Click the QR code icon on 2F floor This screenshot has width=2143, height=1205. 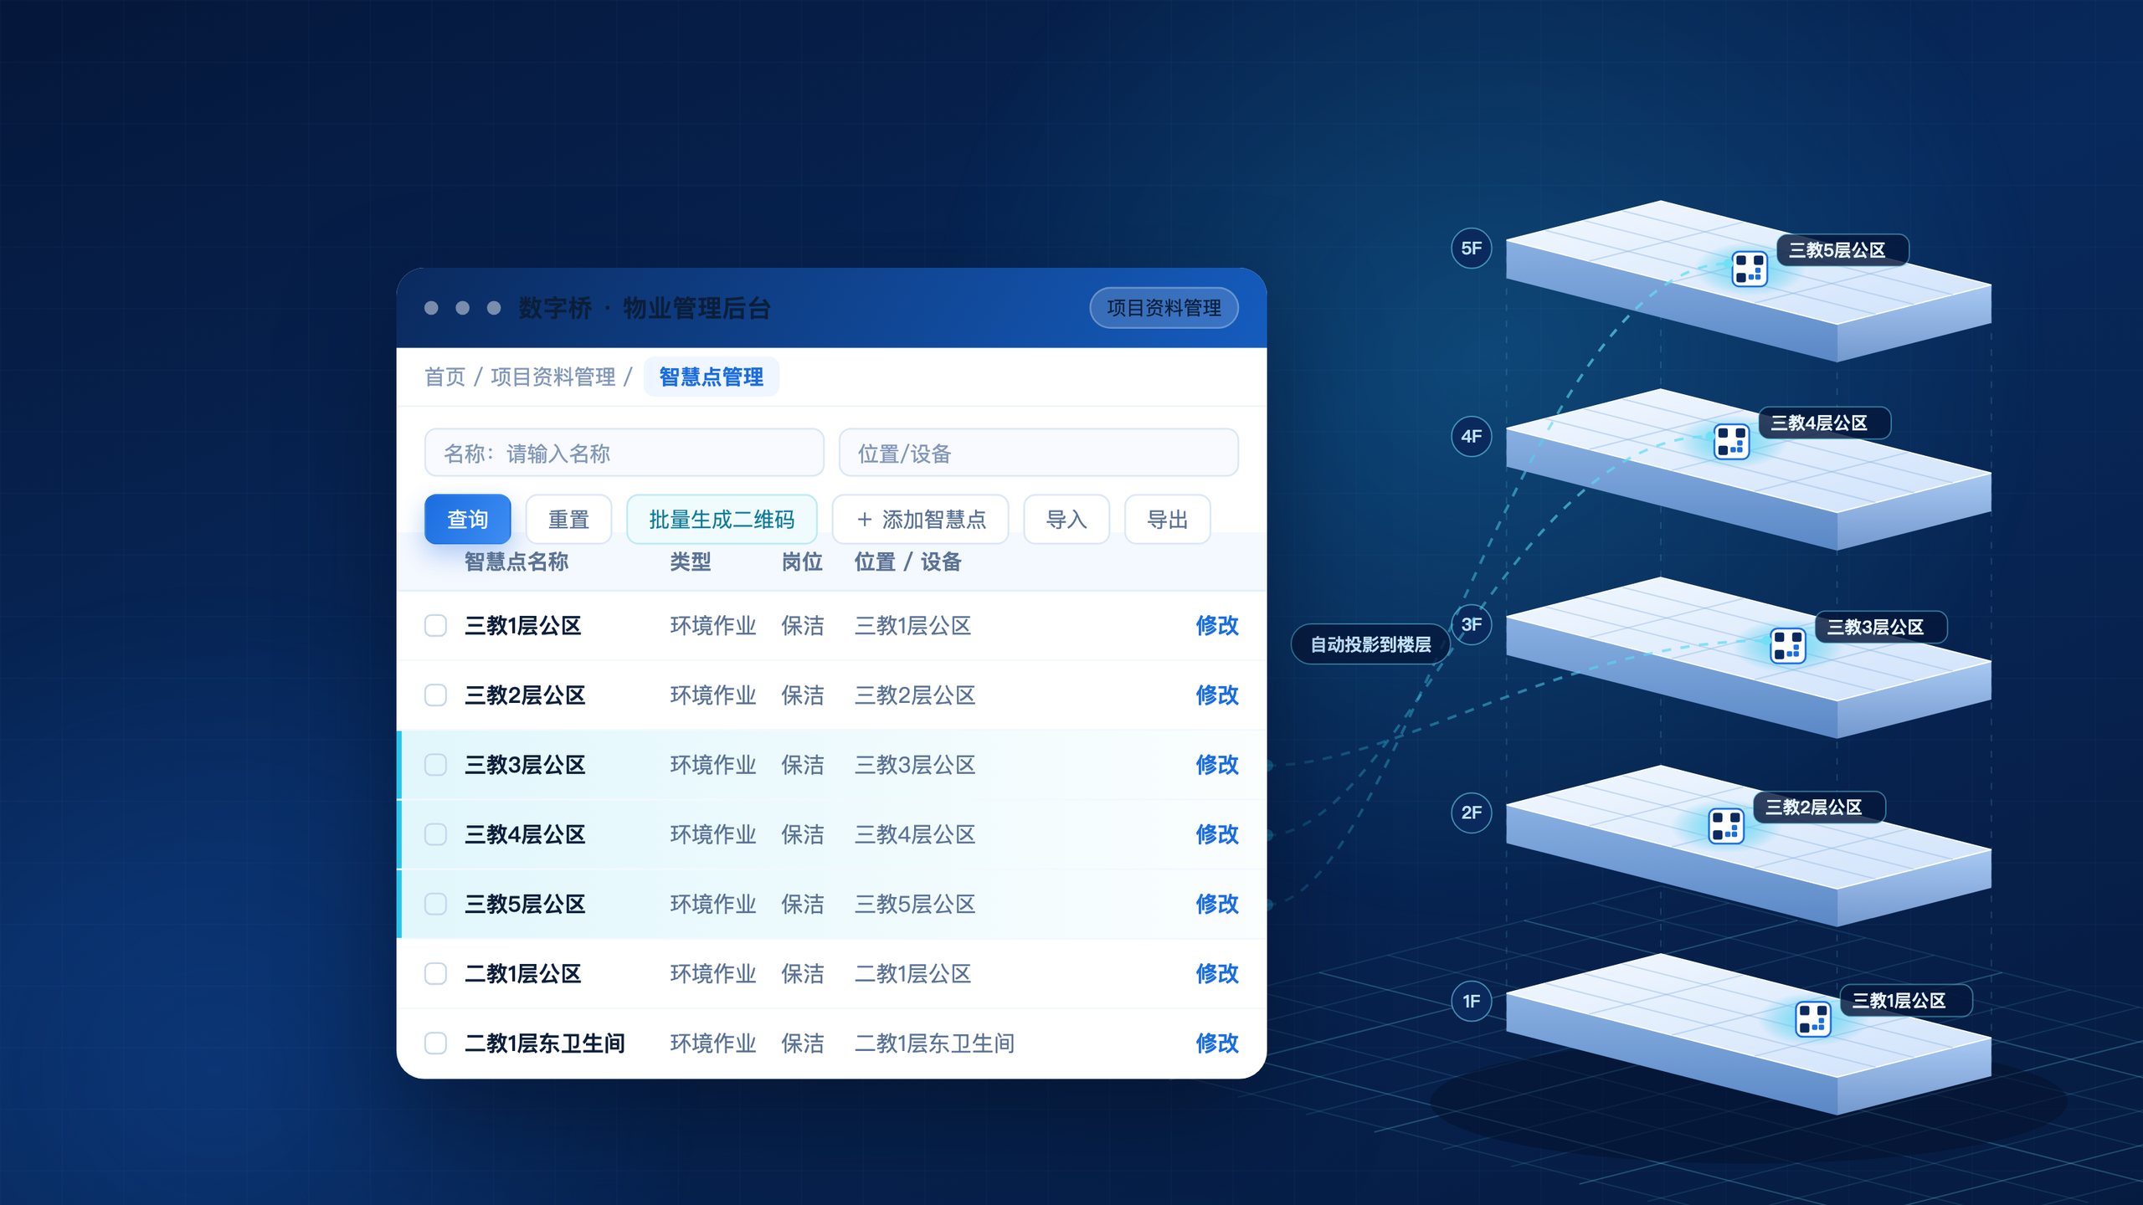[1725, 826]
